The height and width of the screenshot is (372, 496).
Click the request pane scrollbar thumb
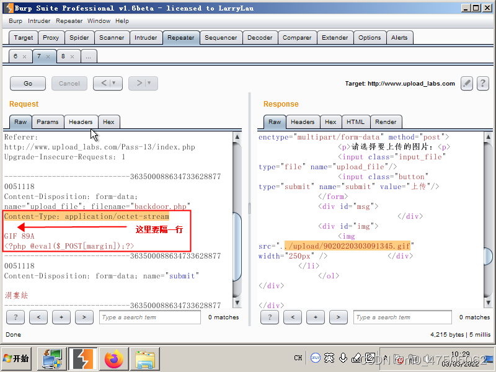click(x=237, y=247)
